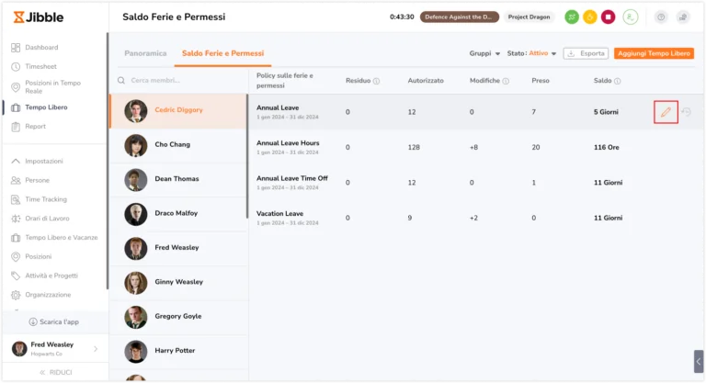This screenshot has height=383, width=706.
Task: Click the Modifiche info icon
Action: click(x=506, y=81)
